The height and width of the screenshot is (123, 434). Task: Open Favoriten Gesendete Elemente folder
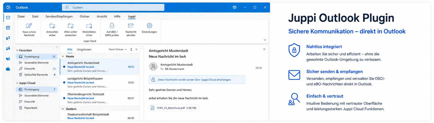click(37, 63)
